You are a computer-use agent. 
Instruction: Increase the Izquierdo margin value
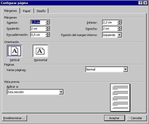[x=48, y=27]
